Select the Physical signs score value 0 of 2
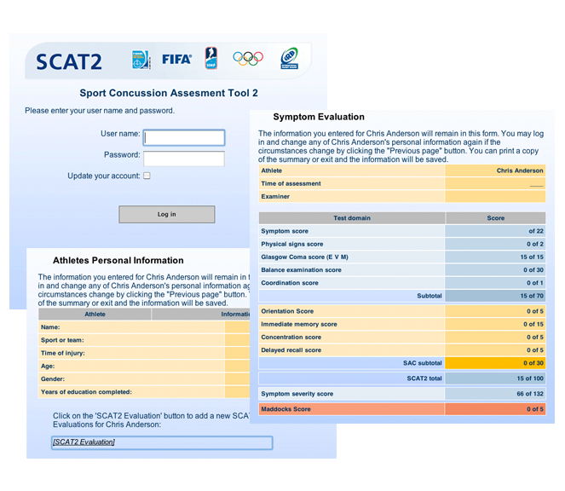The width and height of the screenshot is (565, 491). pyautogui.click(x=495, y=244)
